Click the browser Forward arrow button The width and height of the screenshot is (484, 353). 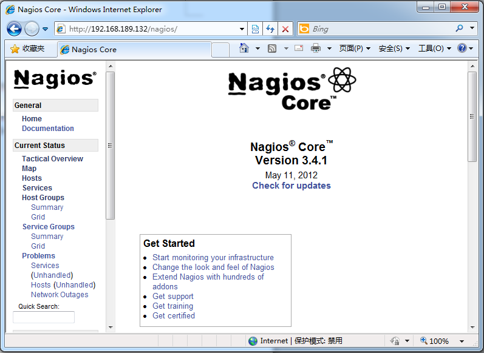(32, 29)
